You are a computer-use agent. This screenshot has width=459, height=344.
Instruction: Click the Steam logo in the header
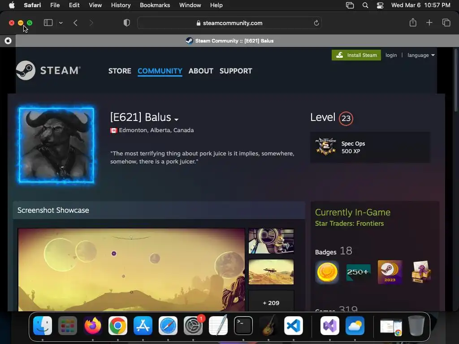48,70
